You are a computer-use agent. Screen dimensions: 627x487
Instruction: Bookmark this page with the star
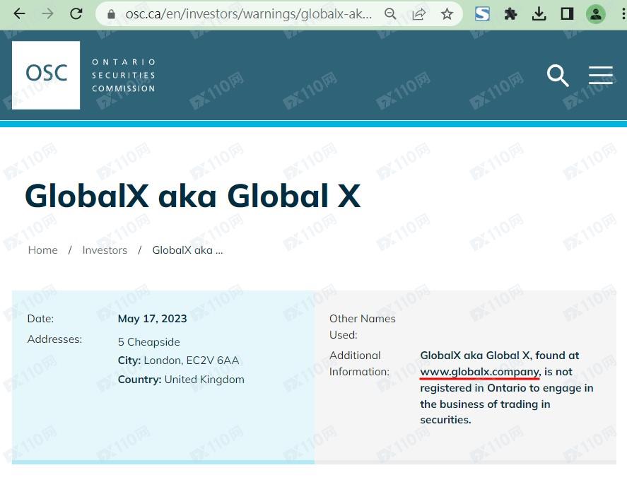(x=447, y=14)
